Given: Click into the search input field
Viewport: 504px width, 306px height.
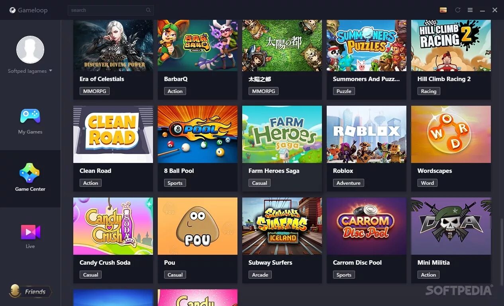Looking at the screenshot, I should point(111,10).
